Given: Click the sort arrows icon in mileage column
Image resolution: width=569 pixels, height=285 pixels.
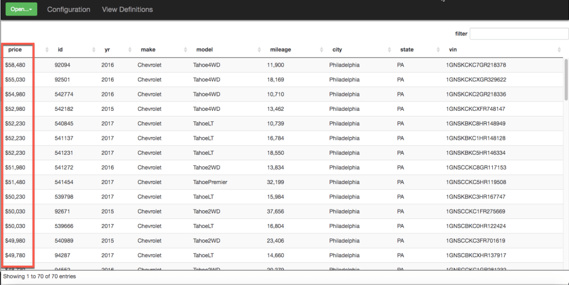Looking at the screenshot, I should (321, 50).
